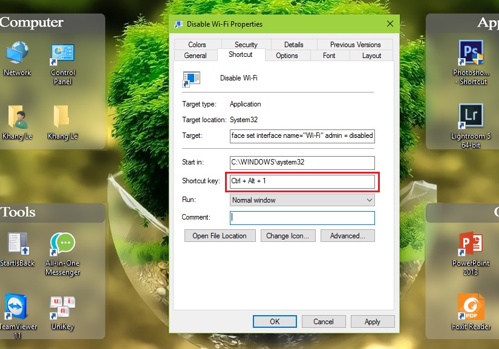Click the System32 target location text

244,120
